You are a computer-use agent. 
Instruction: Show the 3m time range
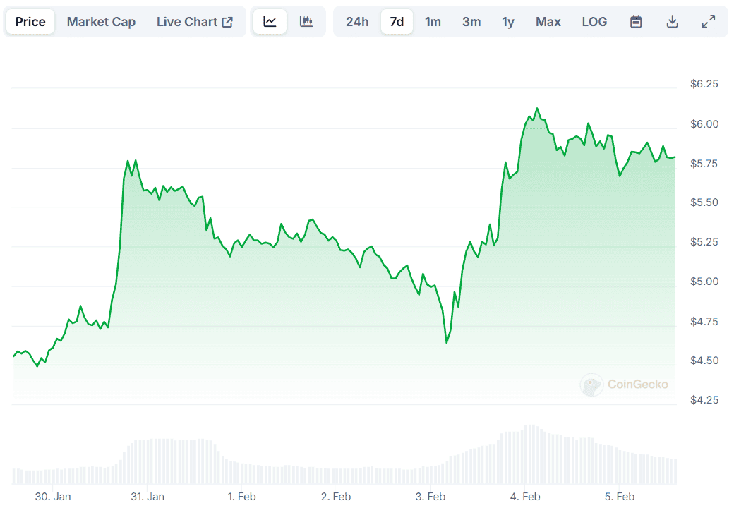tap(471, 22)
